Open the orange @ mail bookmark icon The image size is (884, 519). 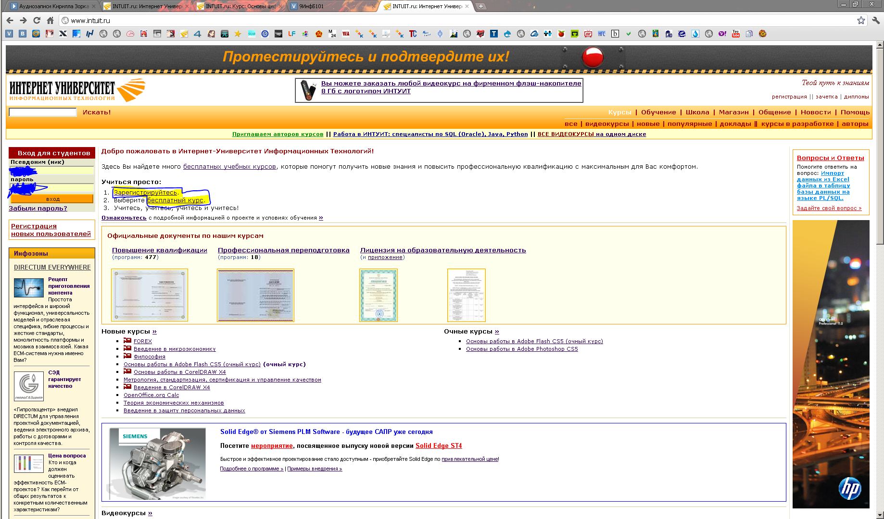(x=36, y=34)
